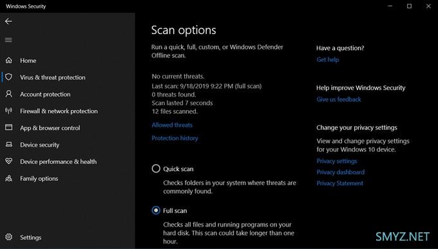
Task: Select the Full scan radio button
Action: coord(156,210)
